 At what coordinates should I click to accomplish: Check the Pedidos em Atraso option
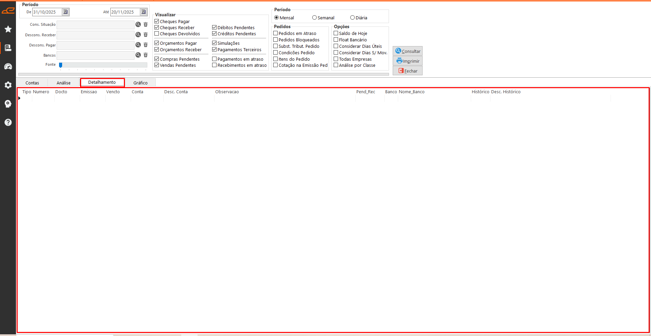pos(276,33)
